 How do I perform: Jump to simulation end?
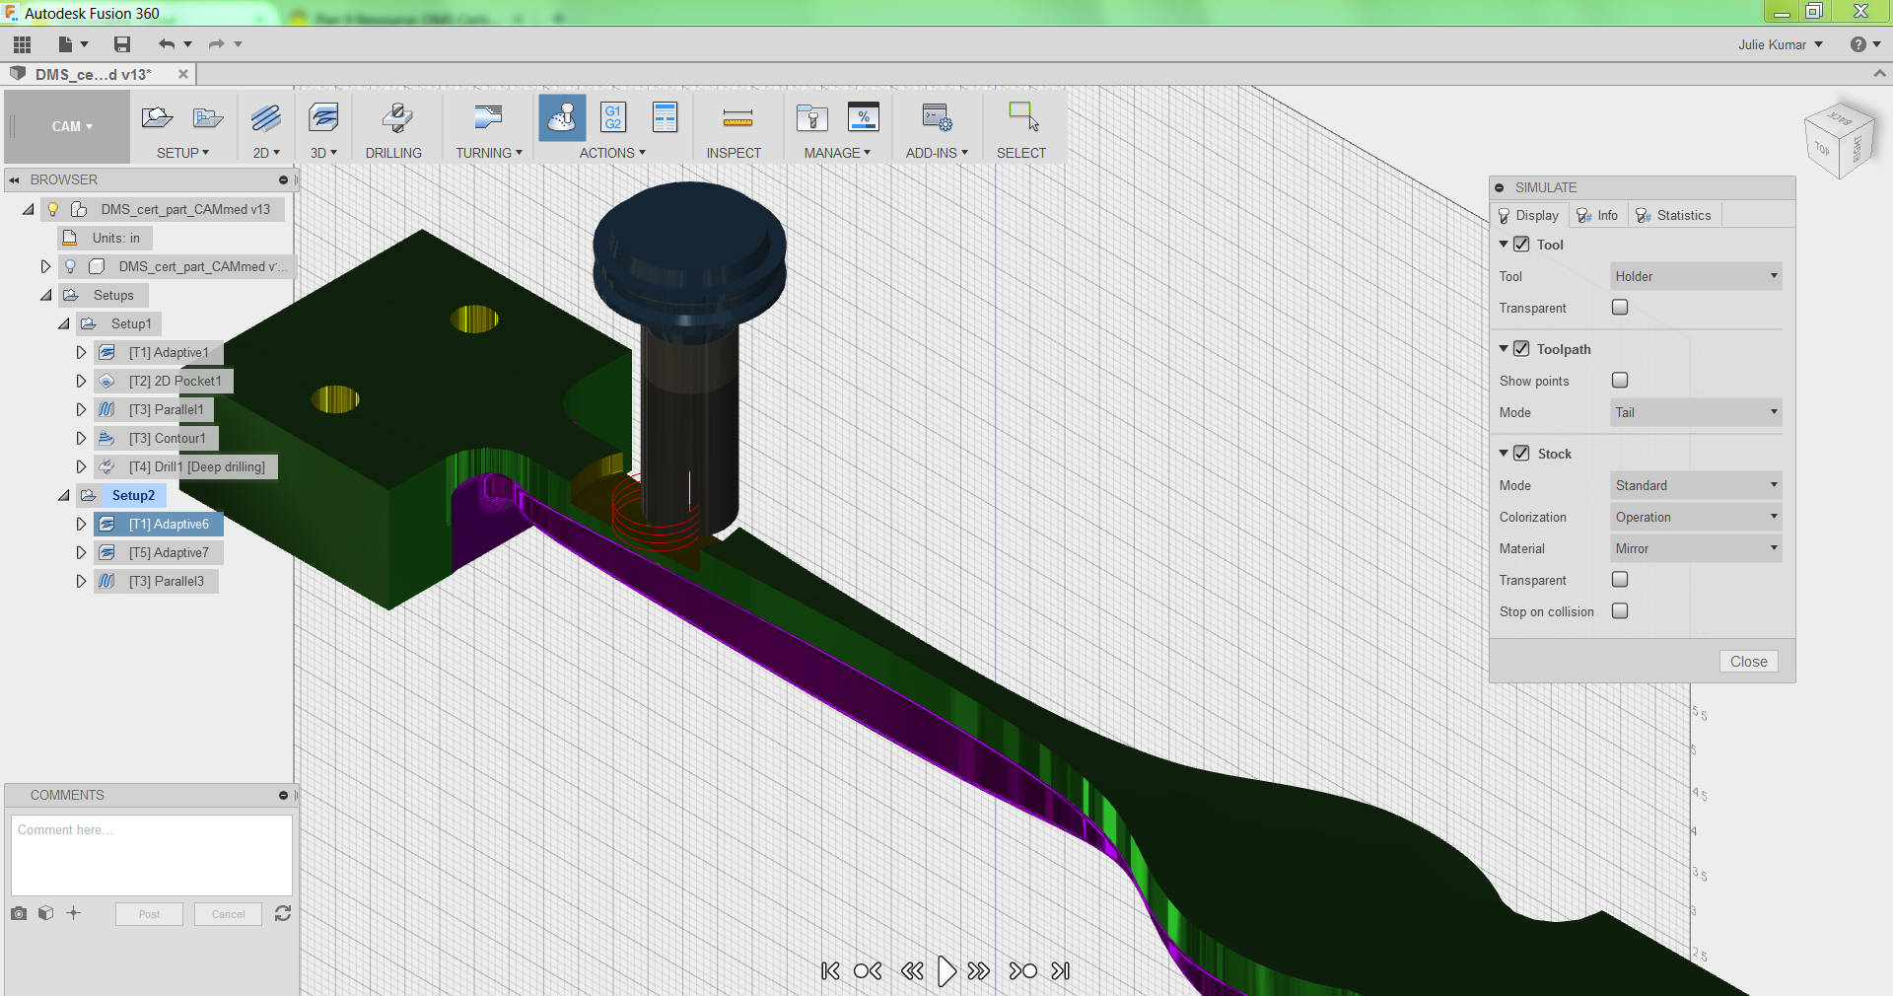[1061, 971]
